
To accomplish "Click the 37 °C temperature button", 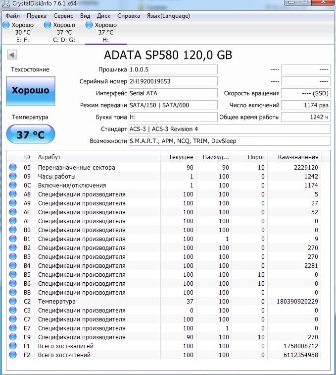I will [x=31, y=134].
